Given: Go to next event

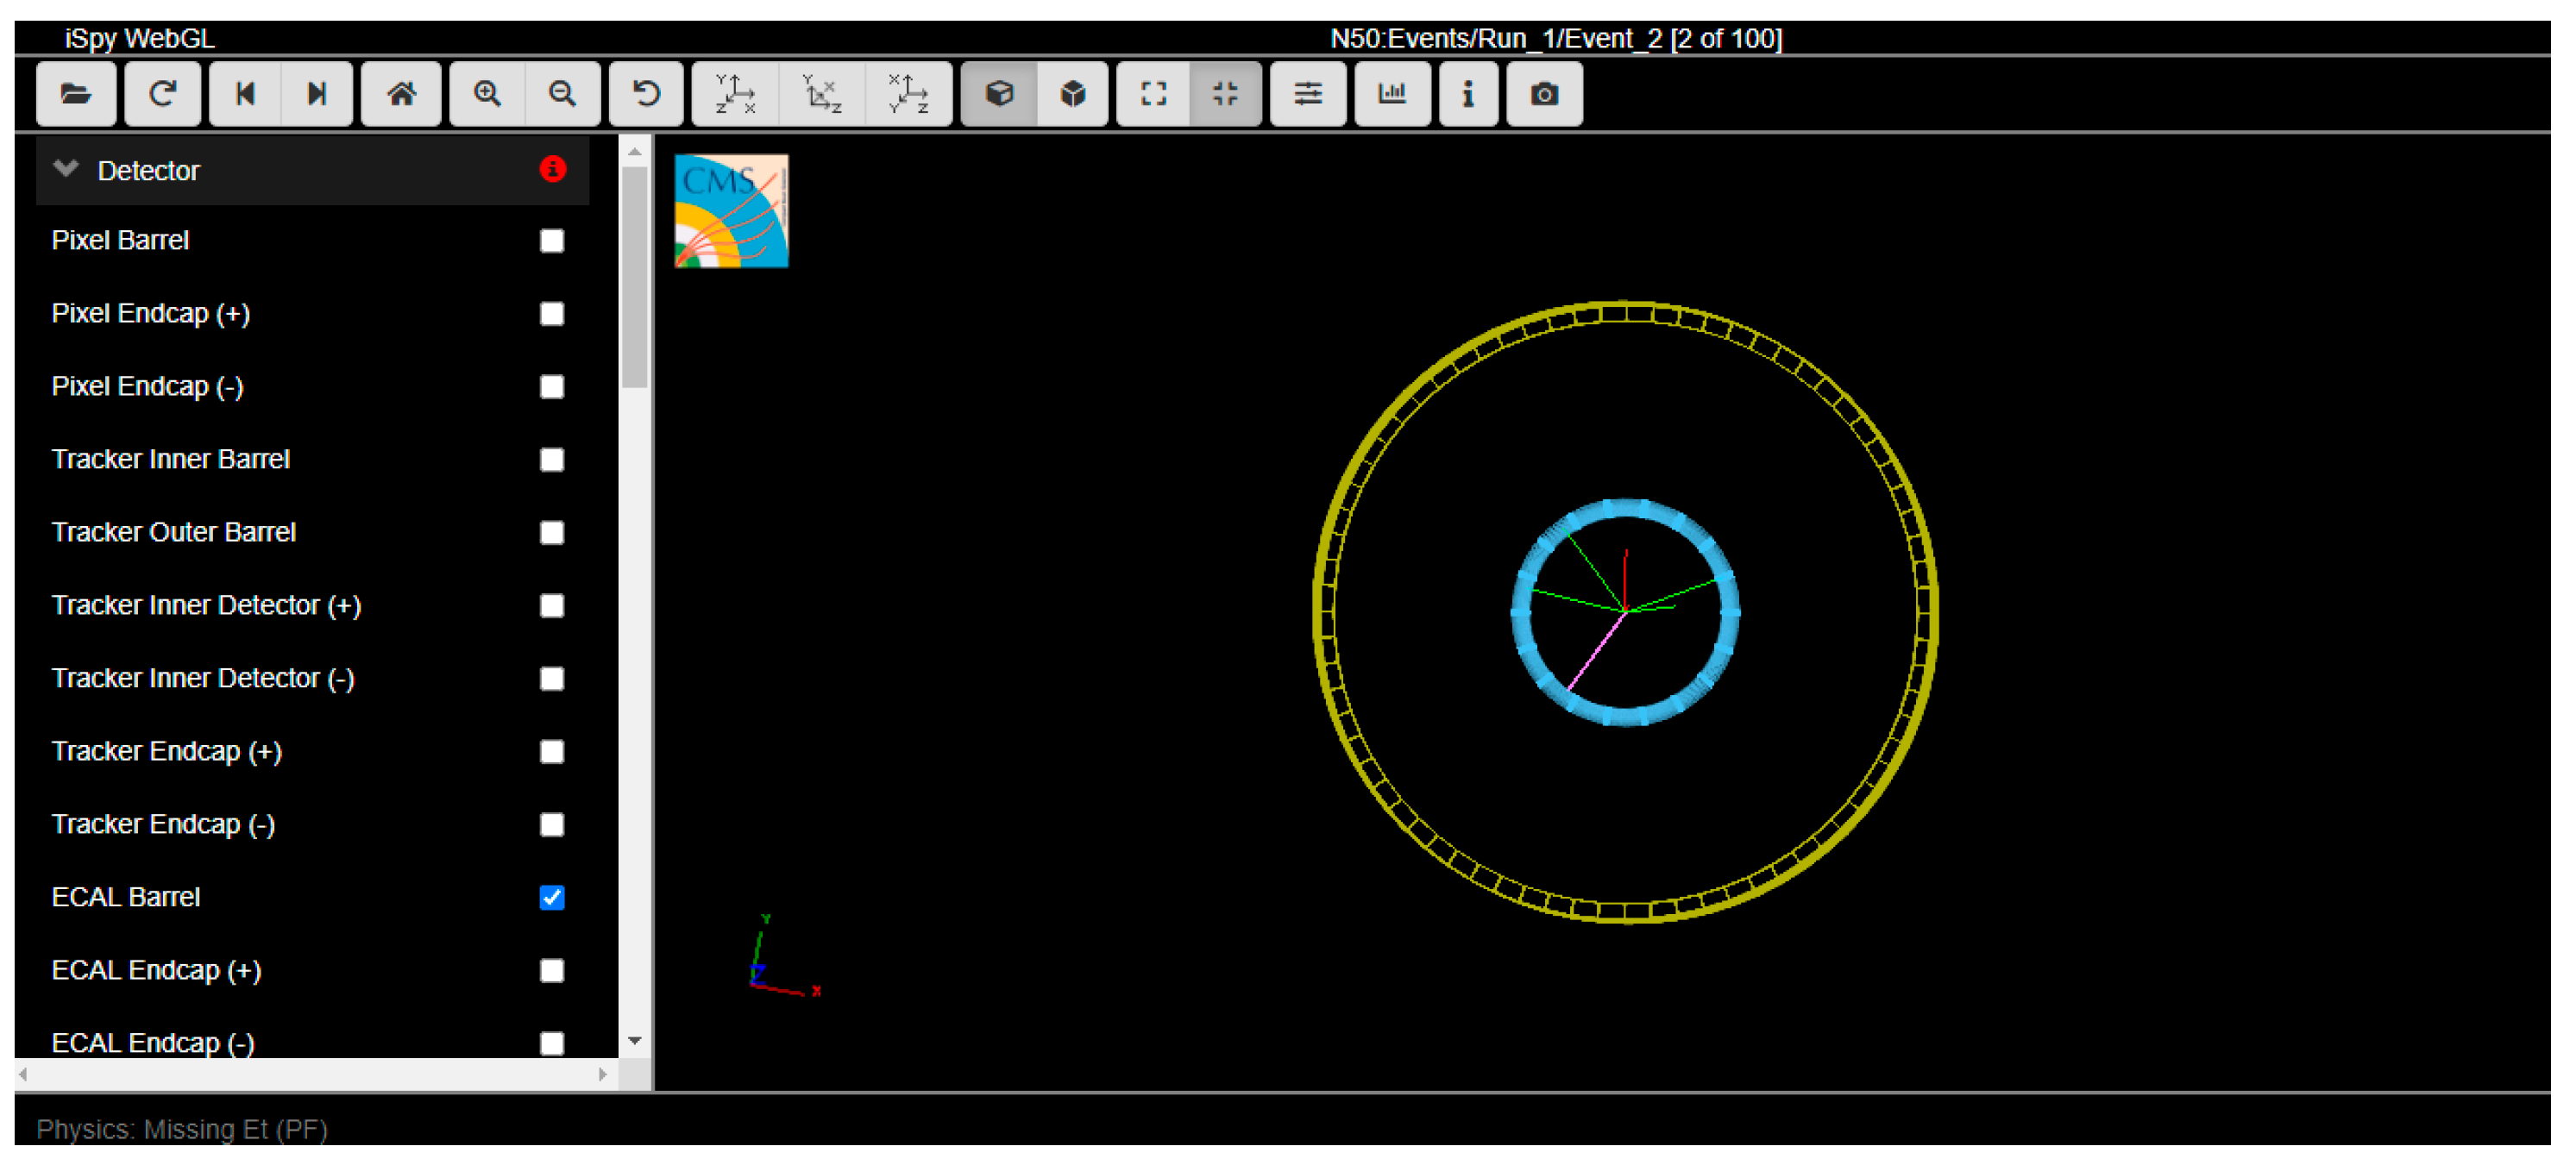Looking at the screenshot, I should coord(317,94).
